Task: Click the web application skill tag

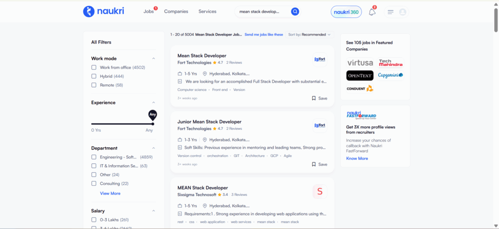Action: pyautogui.click(x=212, y=222)
